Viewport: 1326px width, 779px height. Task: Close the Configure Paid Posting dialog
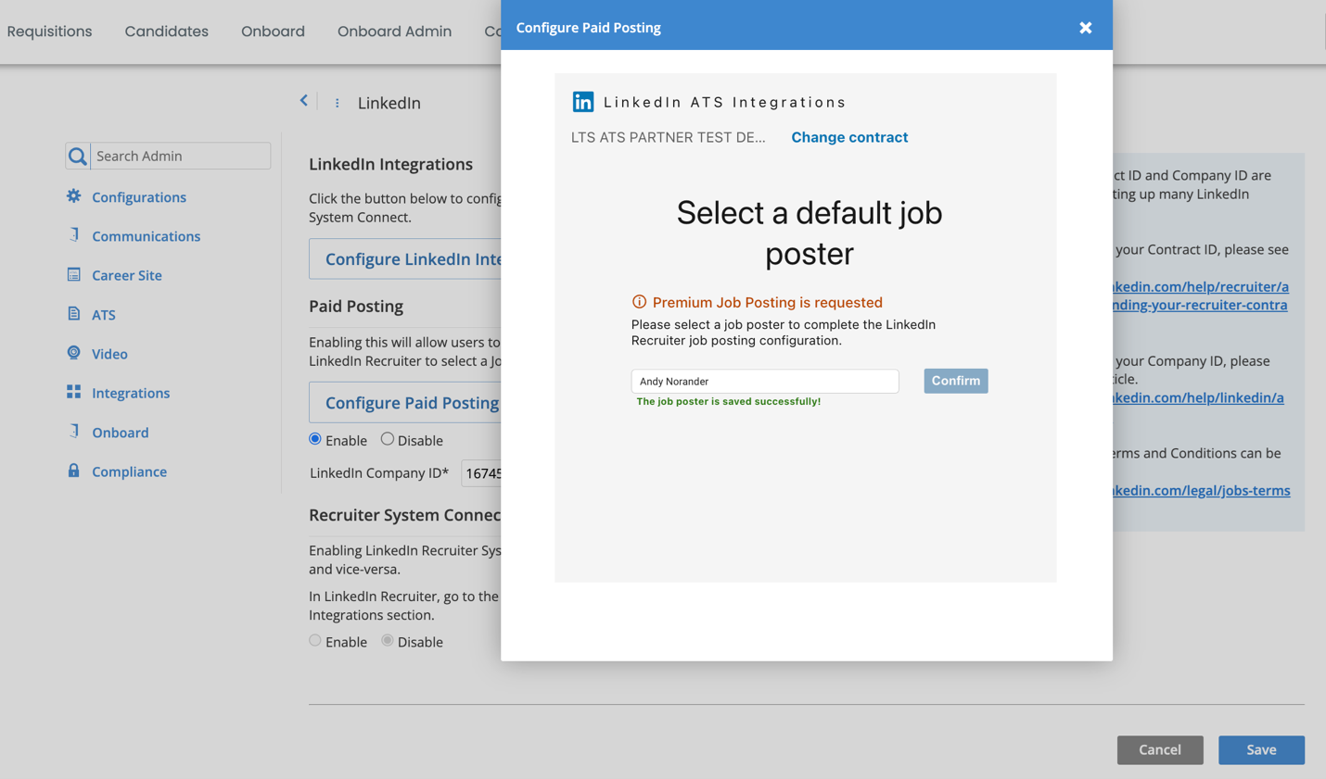1085,28
